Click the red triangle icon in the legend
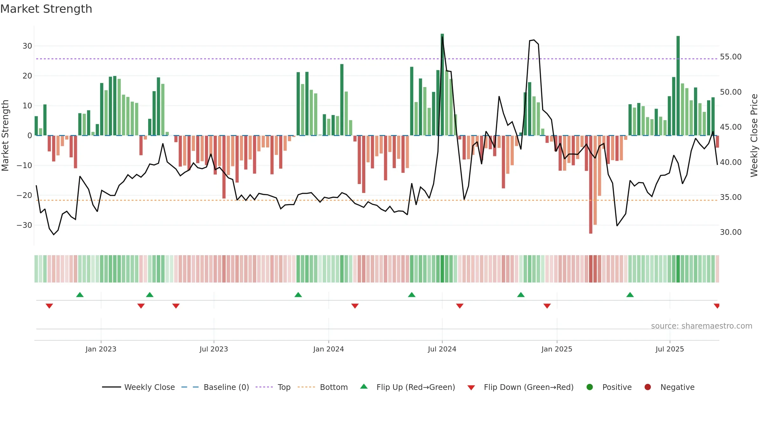763x429 pixels. pyautogui.click(x=471, y=387)
